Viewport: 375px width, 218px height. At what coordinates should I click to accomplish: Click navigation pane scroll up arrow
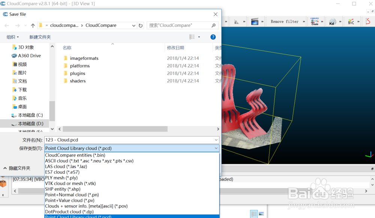coord(52,46)
